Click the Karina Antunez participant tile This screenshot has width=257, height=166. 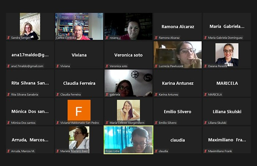(x=178, y=83)
